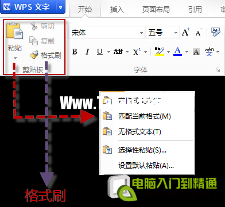Expand the strikethrough options arrow

click(x=127, y=52)
